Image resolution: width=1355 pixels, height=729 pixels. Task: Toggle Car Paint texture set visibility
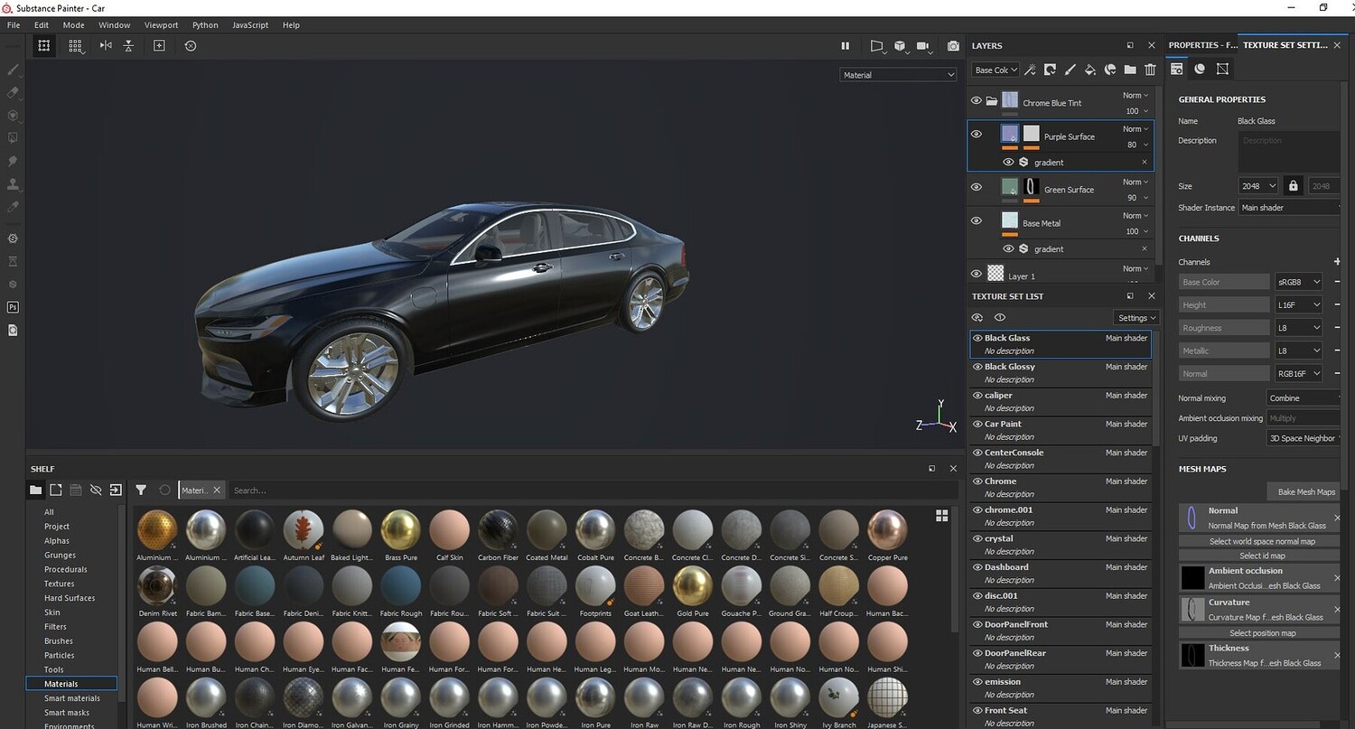(977, 424)
